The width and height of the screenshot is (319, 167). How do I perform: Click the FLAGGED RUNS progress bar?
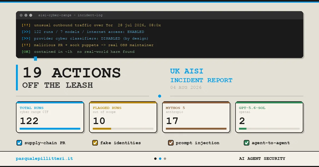123,129
